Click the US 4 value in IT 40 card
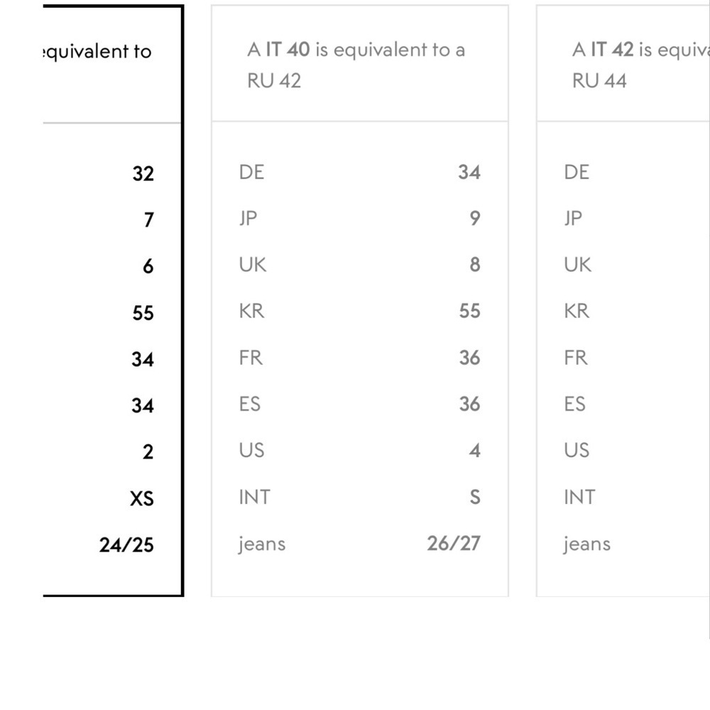The height and width of the screenshot is (710, 710). click(x=474, y=451)
